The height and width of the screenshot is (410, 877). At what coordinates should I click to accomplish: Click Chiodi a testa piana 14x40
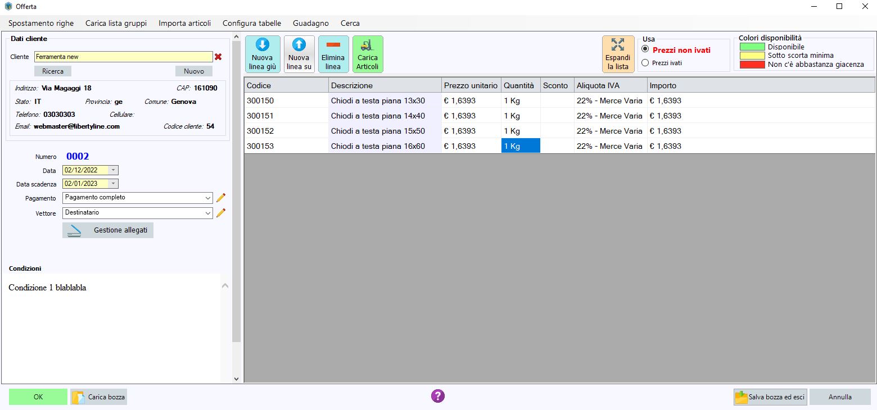tap(385, 116)
